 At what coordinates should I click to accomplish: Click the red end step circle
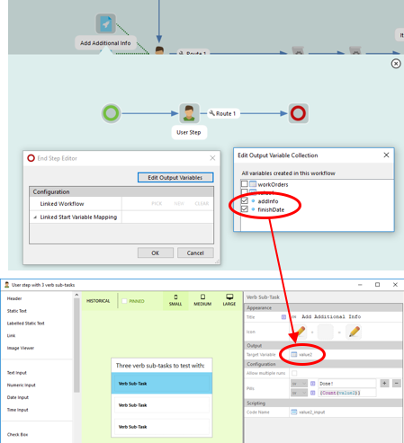tap(298, 113)
